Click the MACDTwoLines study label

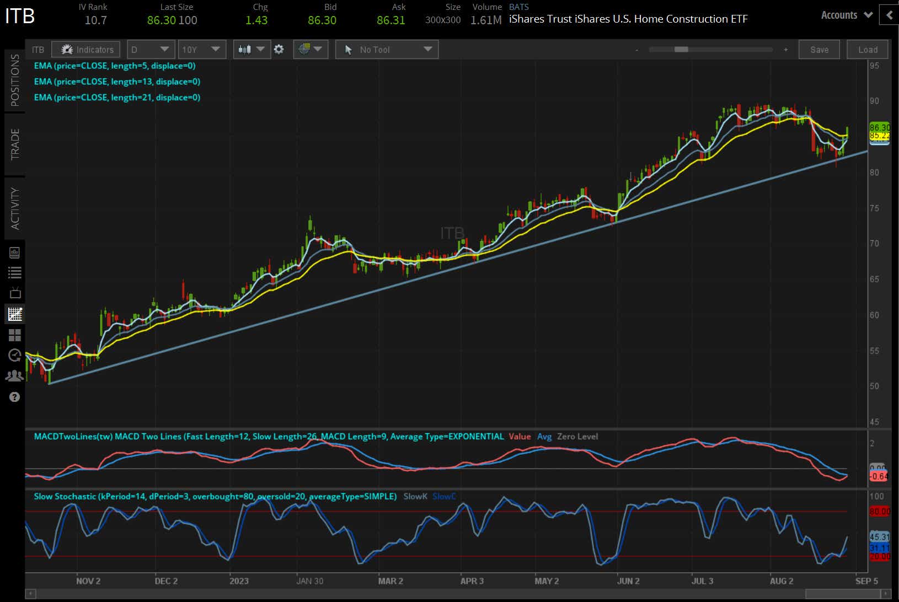point(269,437)
